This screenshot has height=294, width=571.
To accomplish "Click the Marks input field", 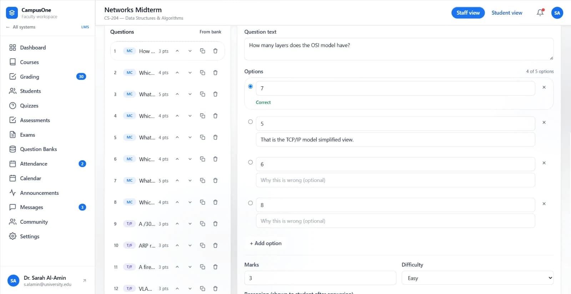I will coord(320,278).
